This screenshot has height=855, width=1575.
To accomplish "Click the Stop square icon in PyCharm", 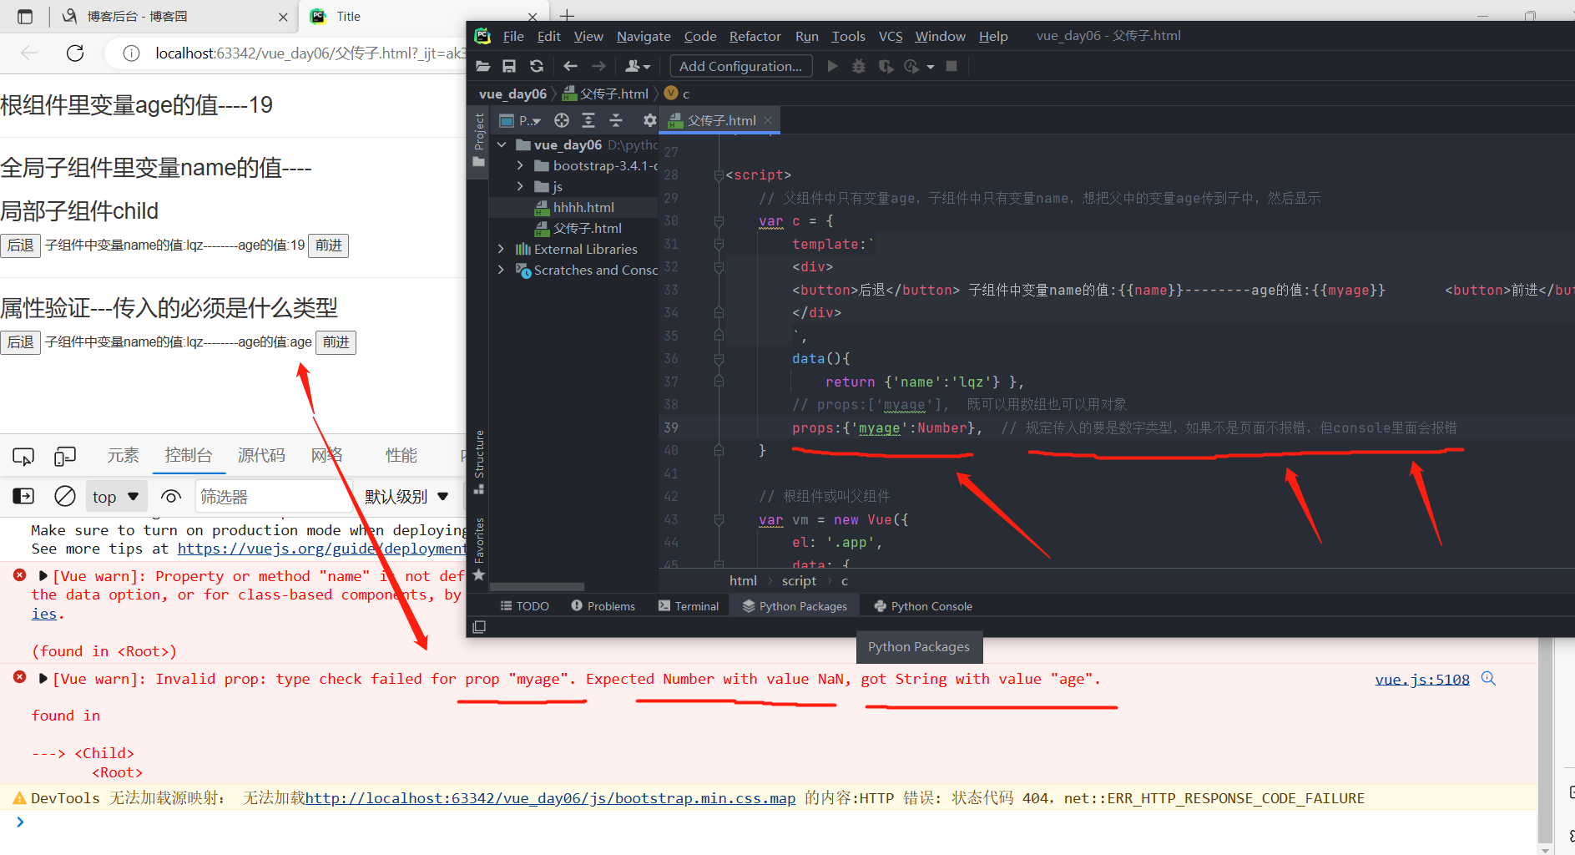I will pos(952,66).
